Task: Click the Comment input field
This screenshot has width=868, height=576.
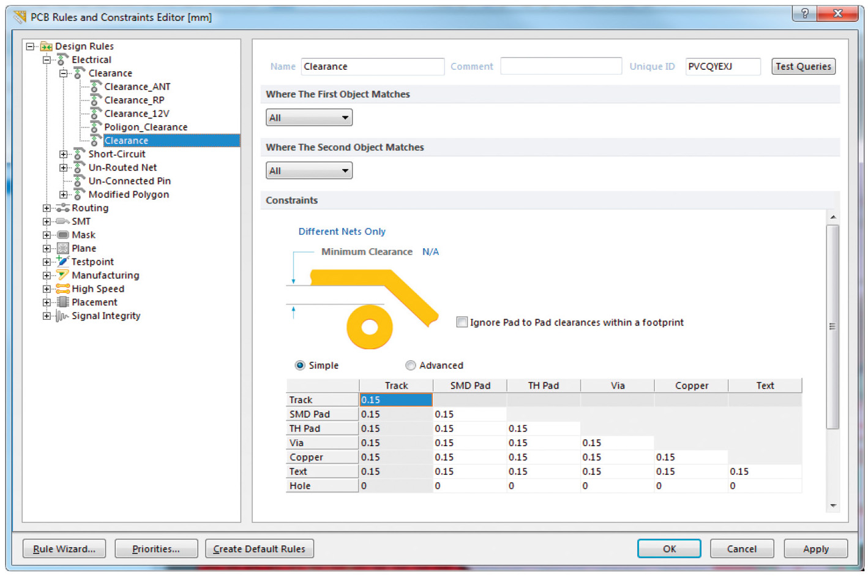Action: click(x=561, y=66)
